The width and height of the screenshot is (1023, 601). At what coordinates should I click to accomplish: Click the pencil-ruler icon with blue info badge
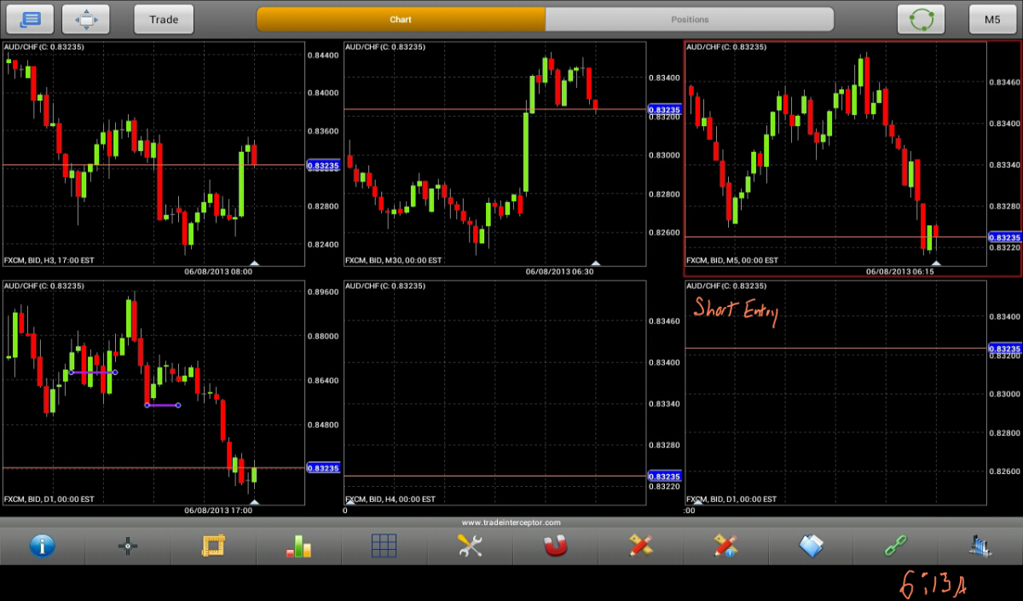pos(725,546)
